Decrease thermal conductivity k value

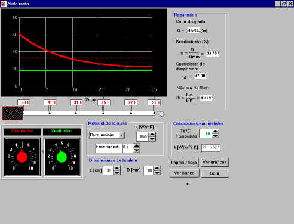tap(152, 139)
